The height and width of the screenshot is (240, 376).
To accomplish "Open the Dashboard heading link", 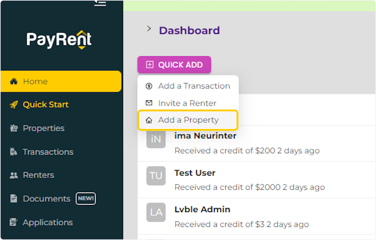I will click(x=189, y=30).
